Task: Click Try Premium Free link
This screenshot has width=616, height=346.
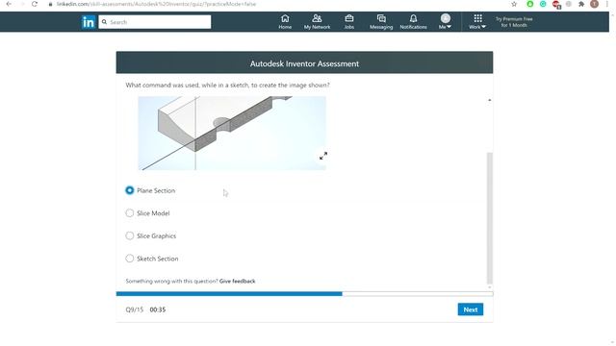Action: coord(514,22)
